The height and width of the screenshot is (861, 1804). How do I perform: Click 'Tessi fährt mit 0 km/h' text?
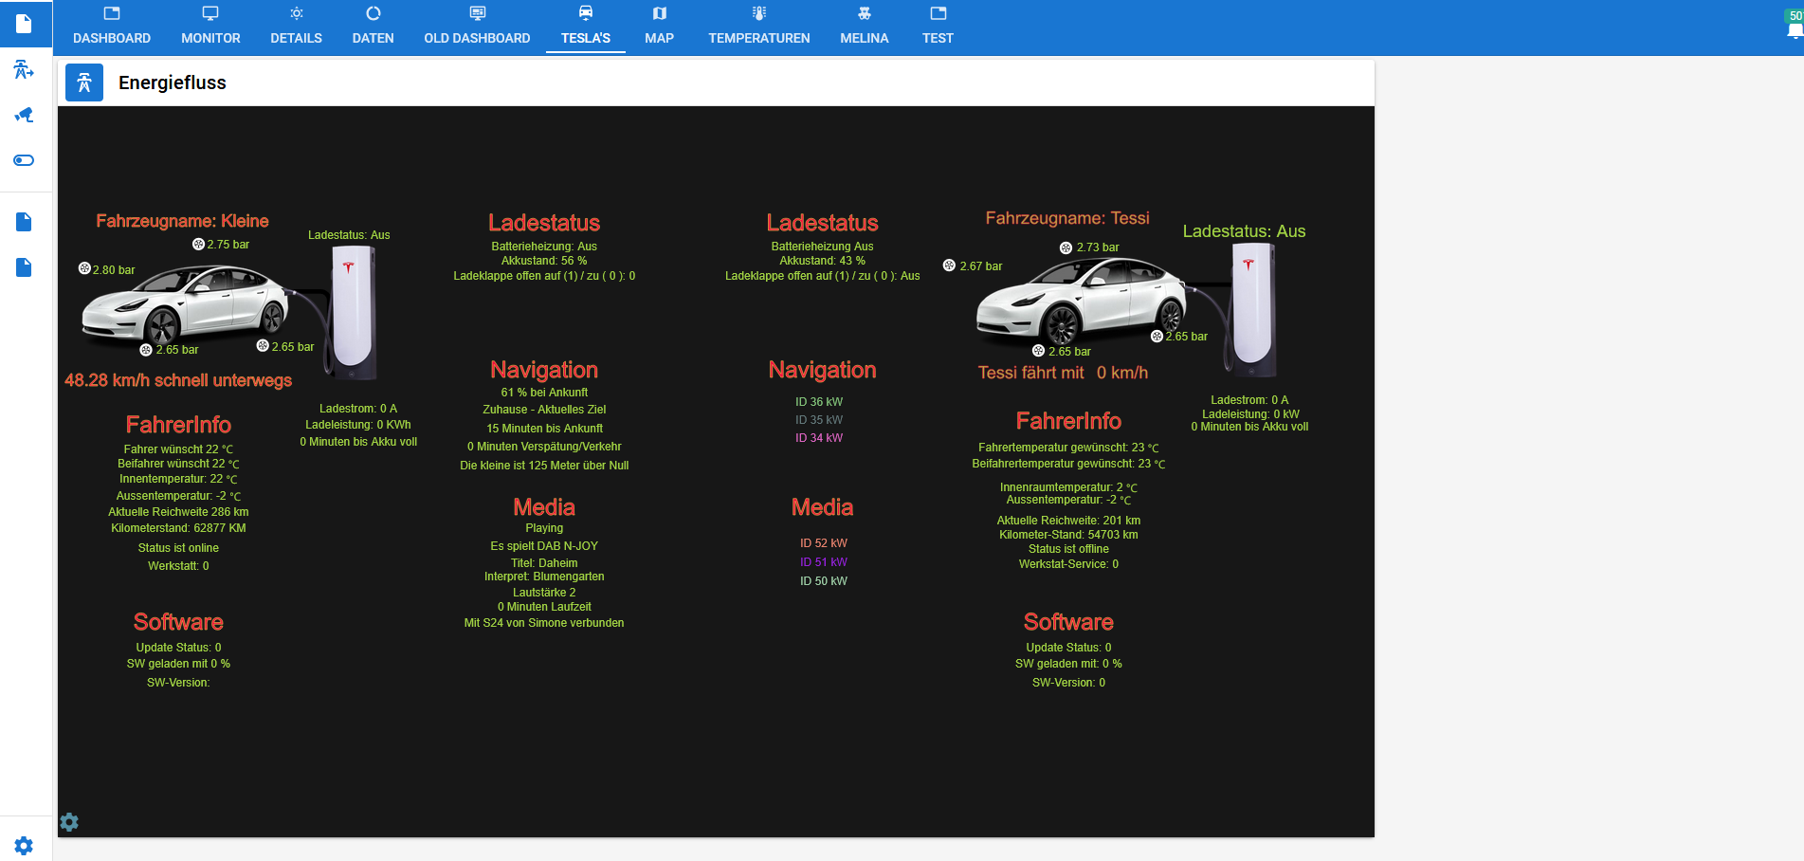point(1063,373)
